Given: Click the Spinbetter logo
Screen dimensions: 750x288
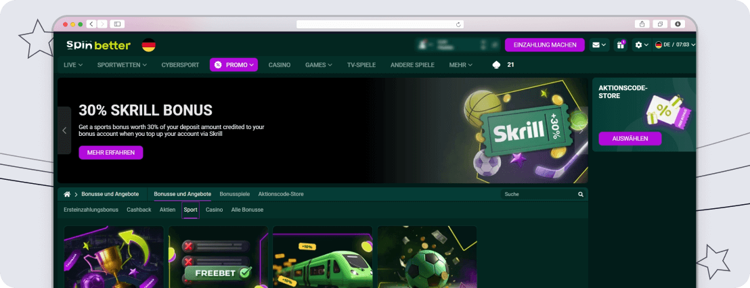Looking at the screenshot, I should [x=98, y=45].
